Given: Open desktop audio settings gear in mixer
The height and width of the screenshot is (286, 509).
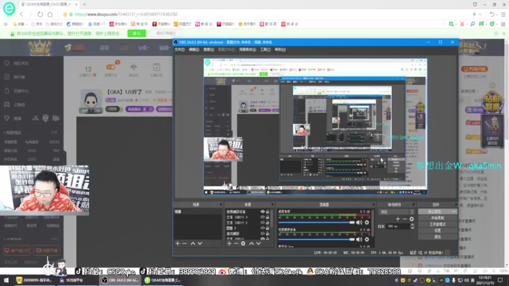Looking at the screenshot, I should click(x=367, y=222).
